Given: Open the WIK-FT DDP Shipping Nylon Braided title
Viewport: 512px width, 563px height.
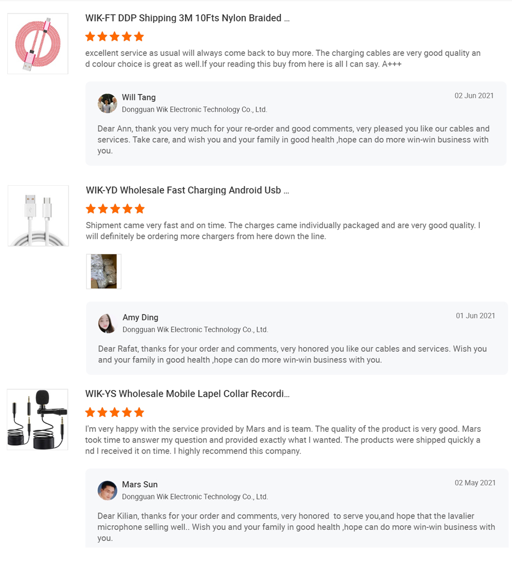Looking at the screenshot, I should [187, 18].
